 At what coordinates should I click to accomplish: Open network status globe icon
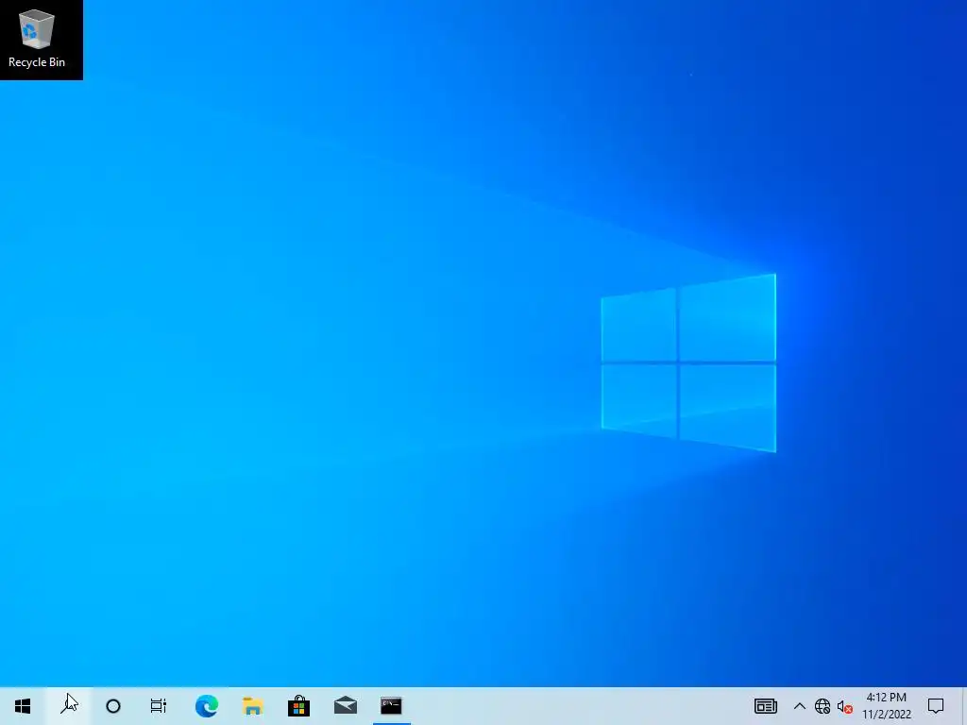click(x=823, y=706)
